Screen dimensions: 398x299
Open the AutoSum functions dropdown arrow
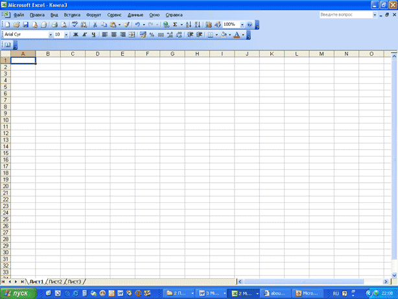181,25
